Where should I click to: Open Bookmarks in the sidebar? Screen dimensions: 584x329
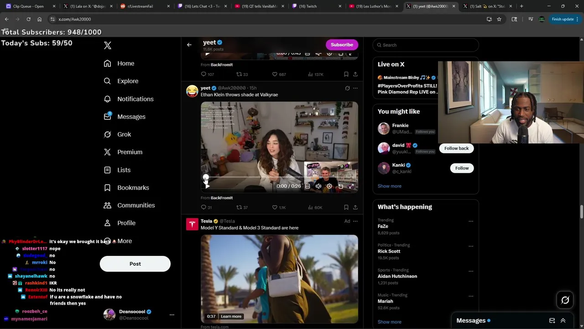pyautogui.click(x=126, y=188)
